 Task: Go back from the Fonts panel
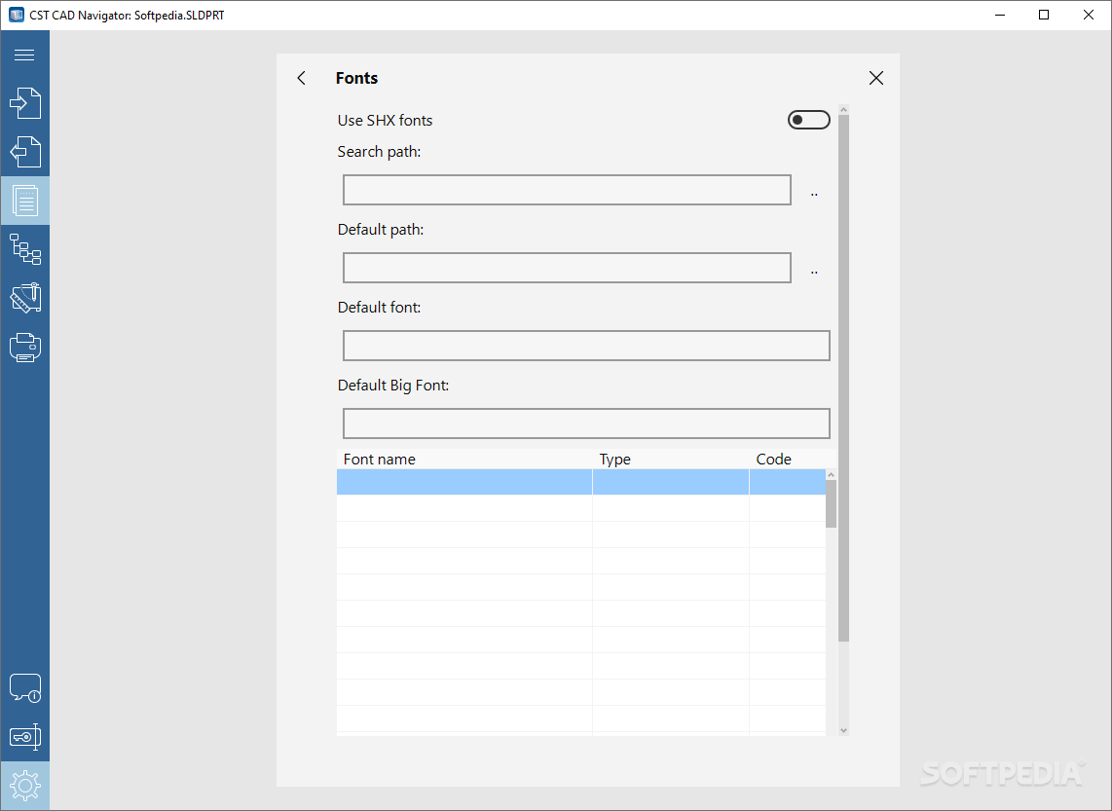pos(302,78)
